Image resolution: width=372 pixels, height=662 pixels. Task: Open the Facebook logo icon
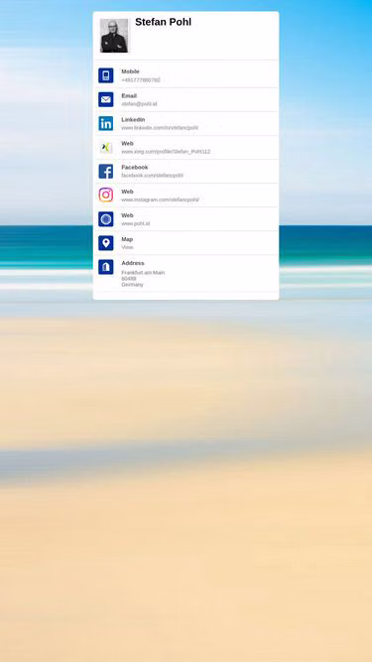coord(106,172)
